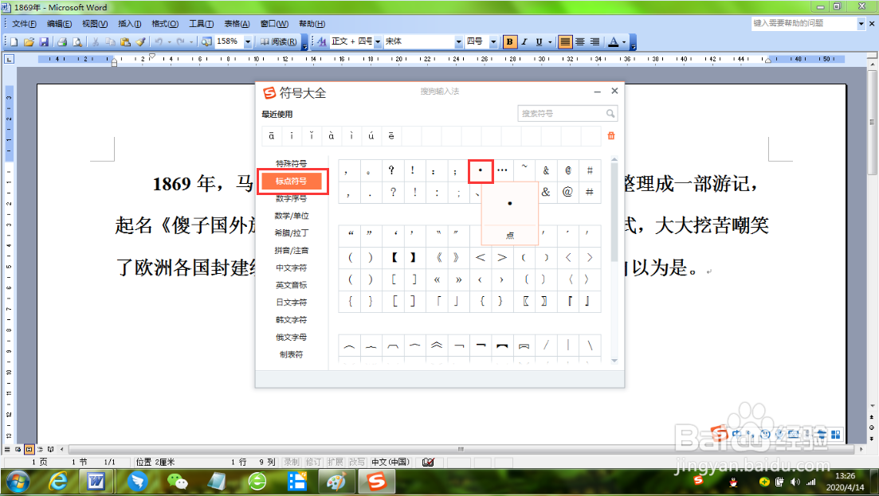The width and height of the screenshot is (879, 496).
Task: Open the undo history dropdown arrow
Action: 169,42
